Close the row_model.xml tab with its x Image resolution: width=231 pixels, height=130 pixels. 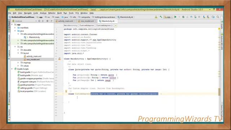pyautogui.click(x=95, y=21)
